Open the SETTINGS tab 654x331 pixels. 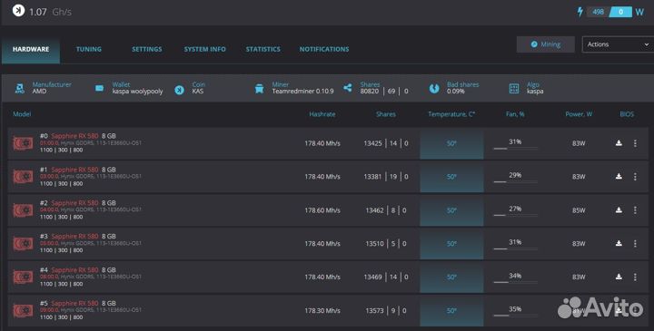coord(147,49)
